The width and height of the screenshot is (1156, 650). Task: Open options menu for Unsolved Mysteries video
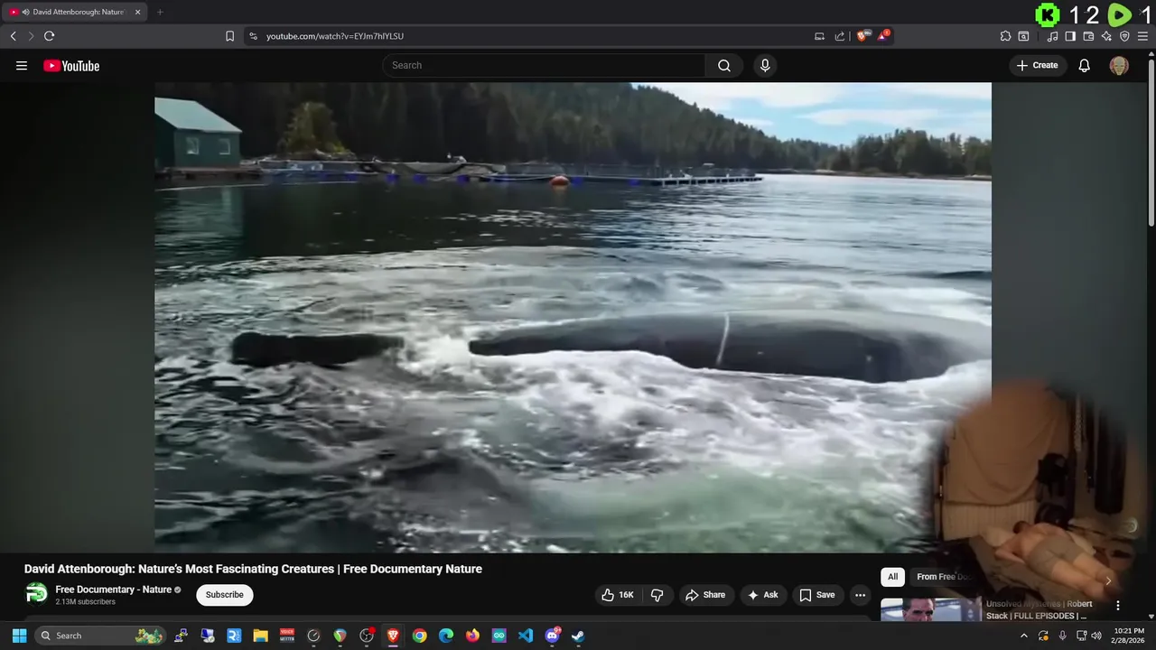point(1118,606)
